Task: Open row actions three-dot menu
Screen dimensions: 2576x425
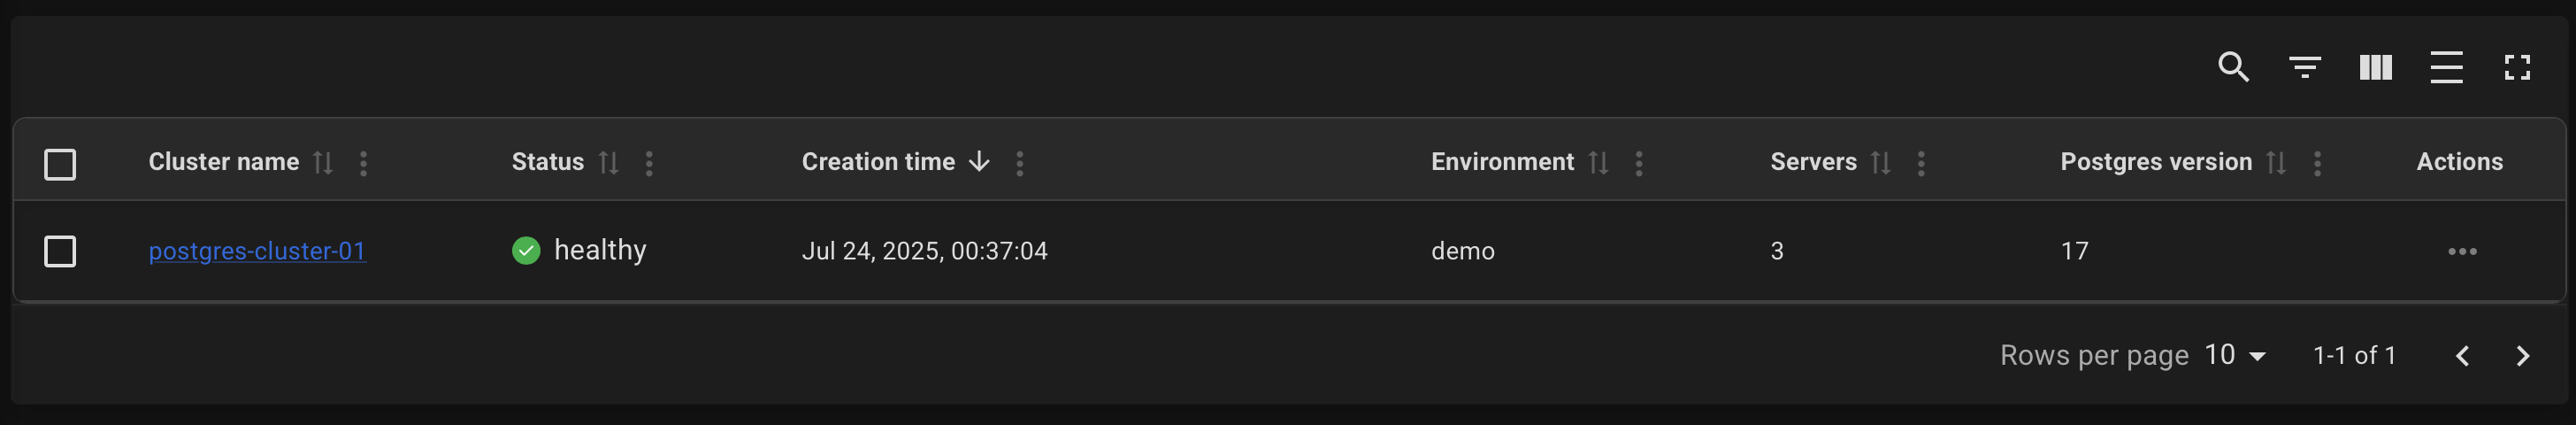Action: [x=2462, y=251]
